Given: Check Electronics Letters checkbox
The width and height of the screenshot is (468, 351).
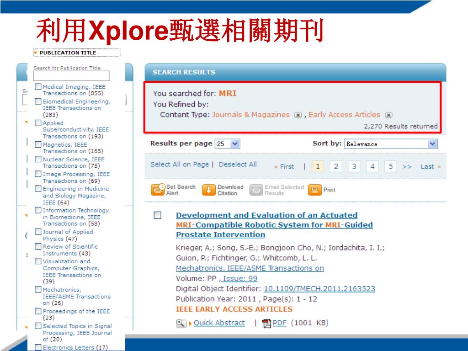Looking at the screenshot, I should 38,347.
